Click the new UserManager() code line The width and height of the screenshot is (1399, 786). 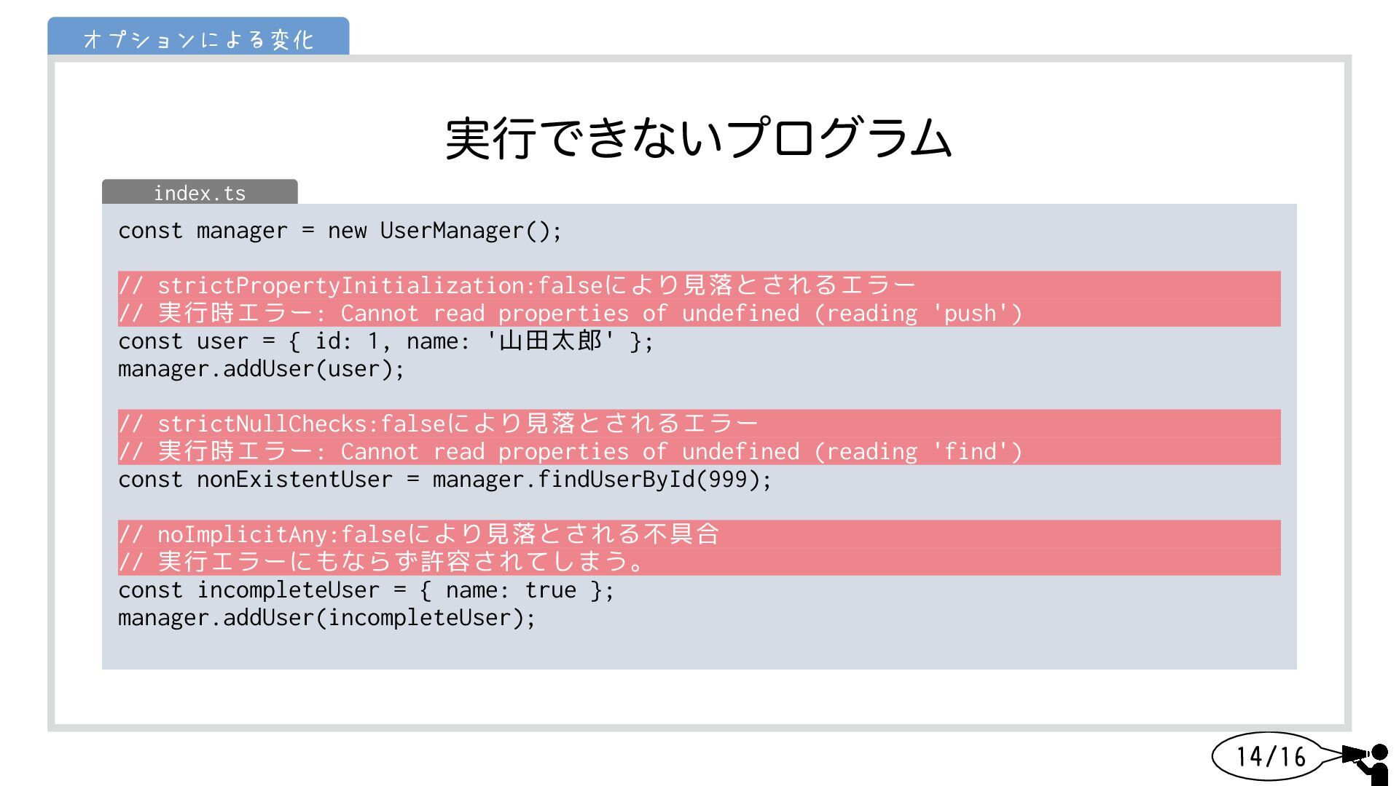[x=340, y=231]
